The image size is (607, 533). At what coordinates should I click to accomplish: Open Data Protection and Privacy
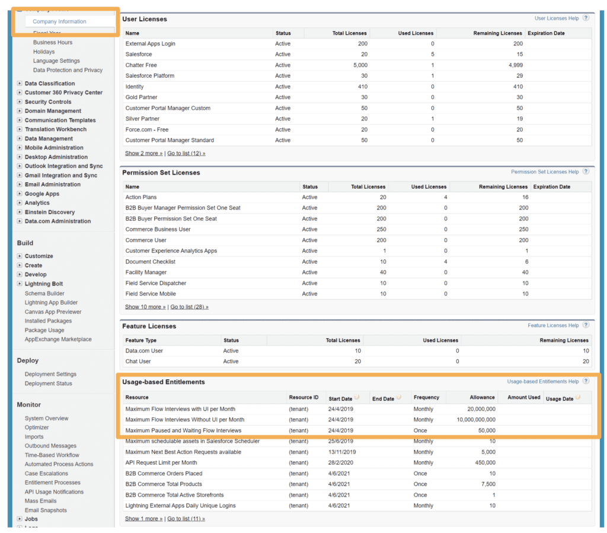(x=68, y=70)
